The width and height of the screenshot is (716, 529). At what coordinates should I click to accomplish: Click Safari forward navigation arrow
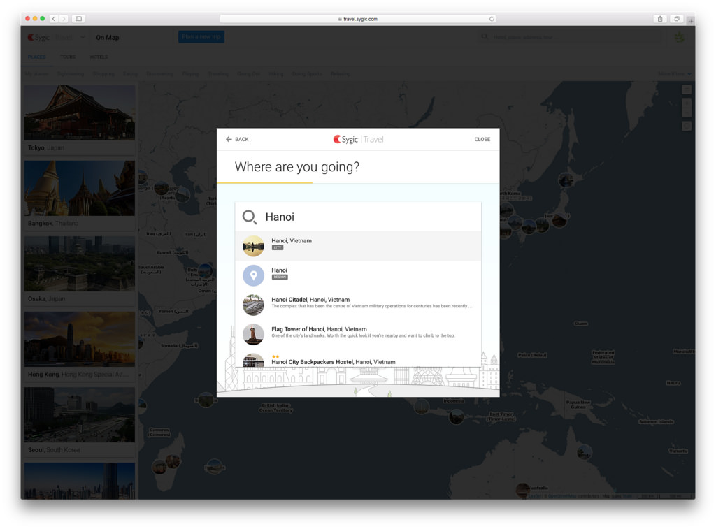[64, 19]
